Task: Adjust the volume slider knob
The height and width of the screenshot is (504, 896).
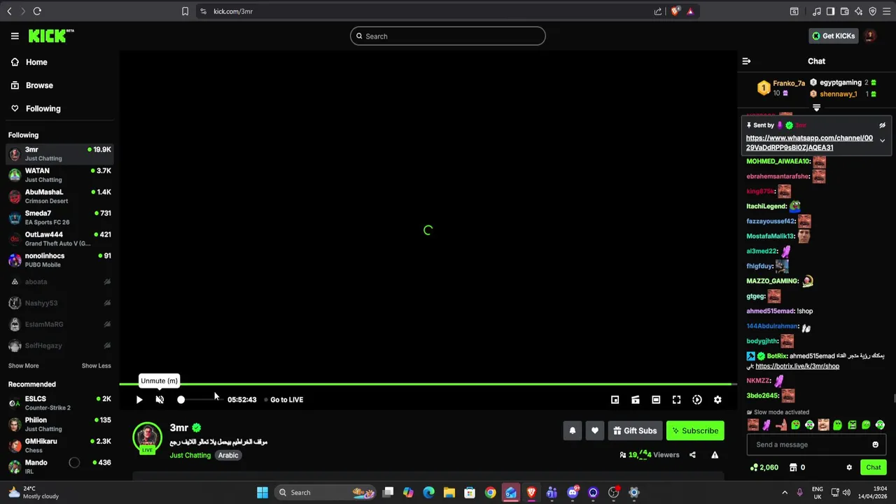Action: (x=181, y=400)
